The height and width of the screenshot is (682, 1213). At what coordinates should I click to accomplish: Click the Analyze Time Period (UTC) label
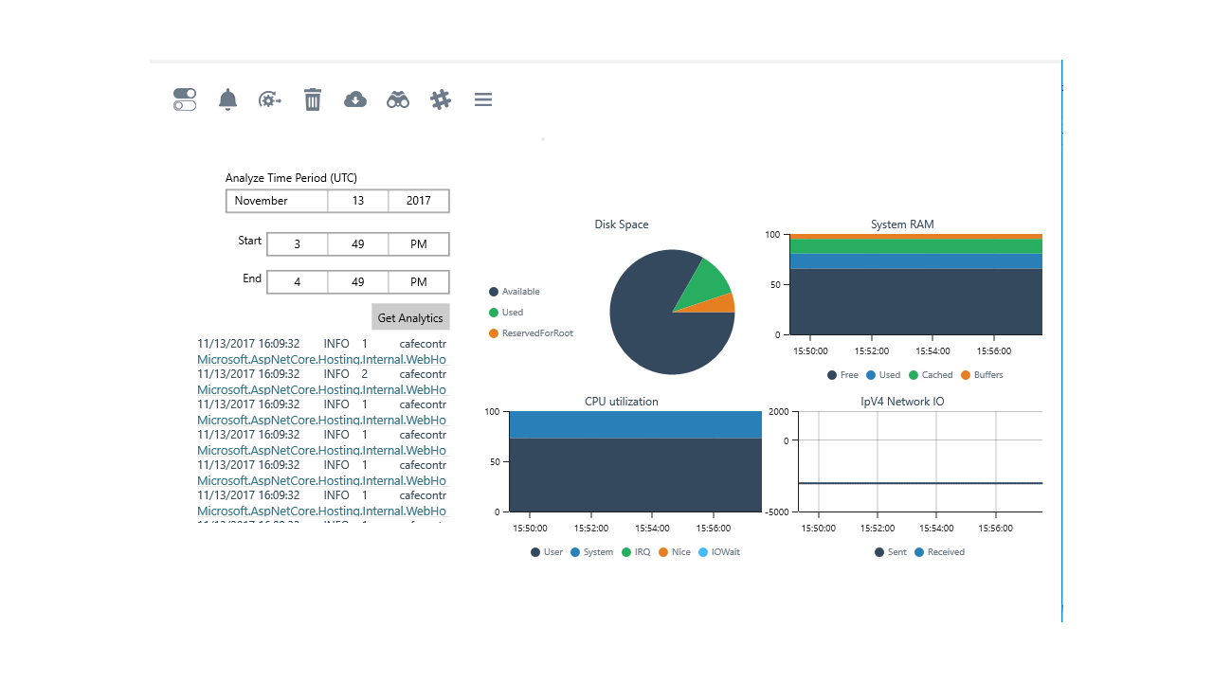(x=291, y=178)
